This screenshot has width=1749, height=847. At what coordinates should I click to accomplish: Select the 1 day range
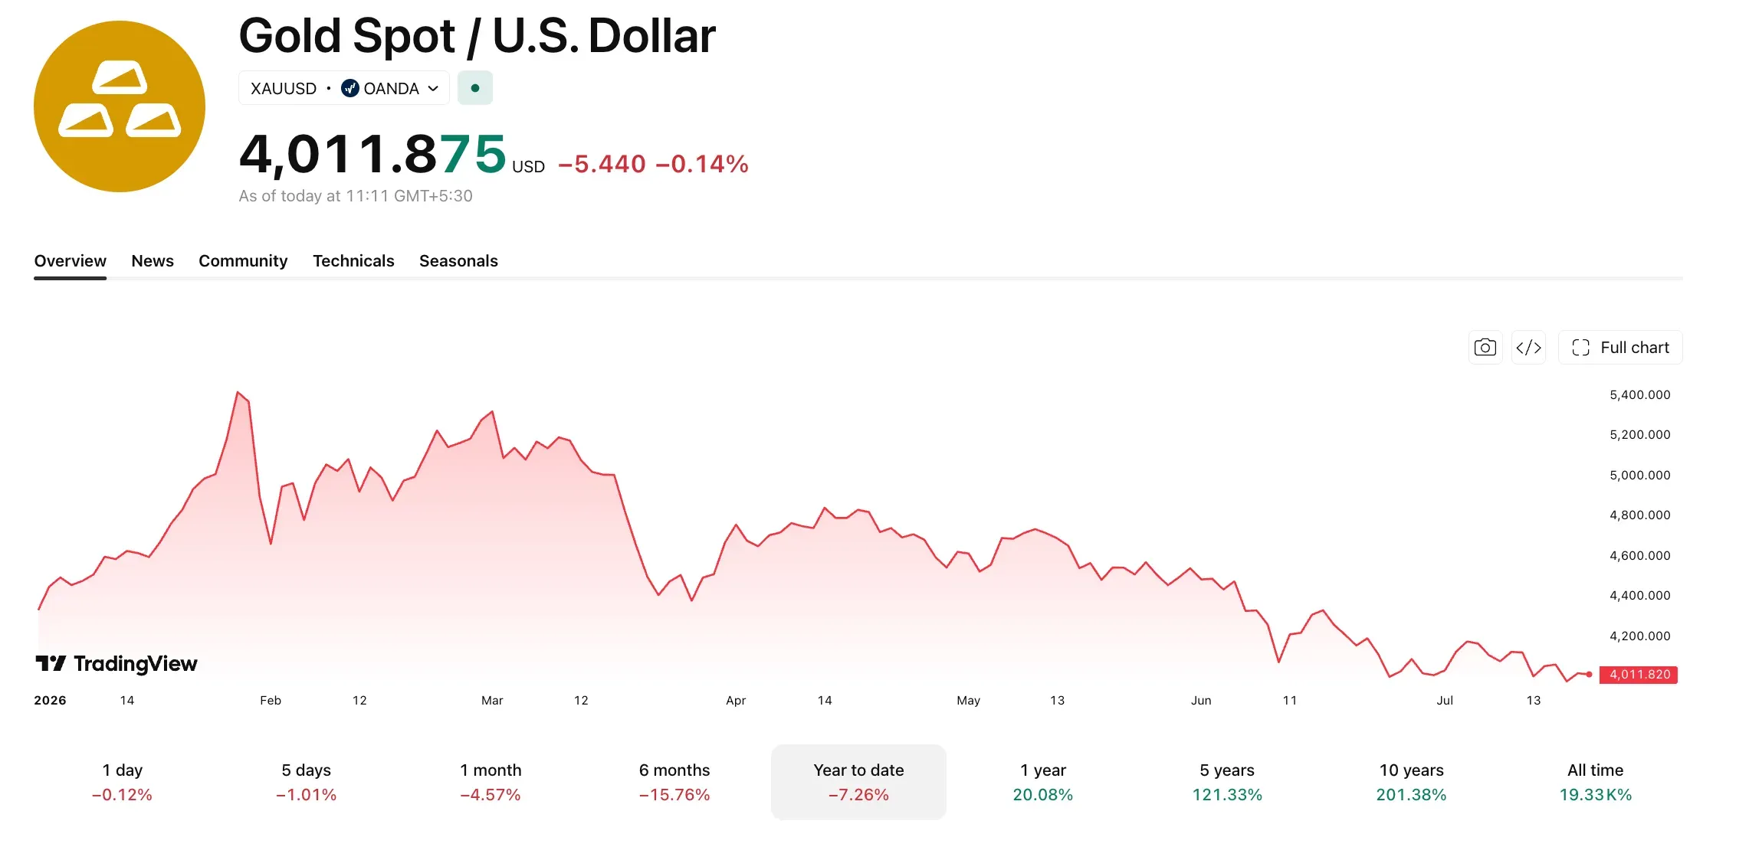123,782
